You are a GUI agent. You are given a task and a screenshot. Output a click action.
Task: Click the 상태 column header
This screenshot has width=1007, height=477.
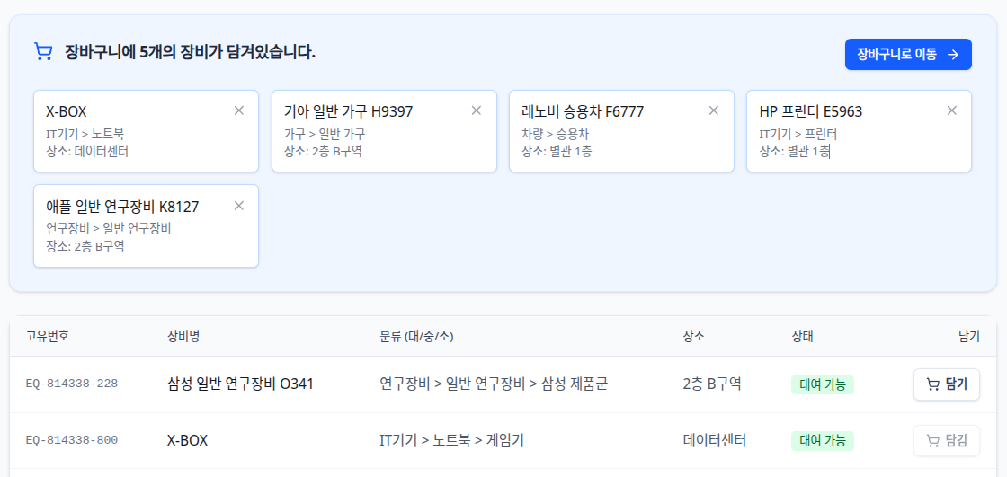tap(803, 336)
